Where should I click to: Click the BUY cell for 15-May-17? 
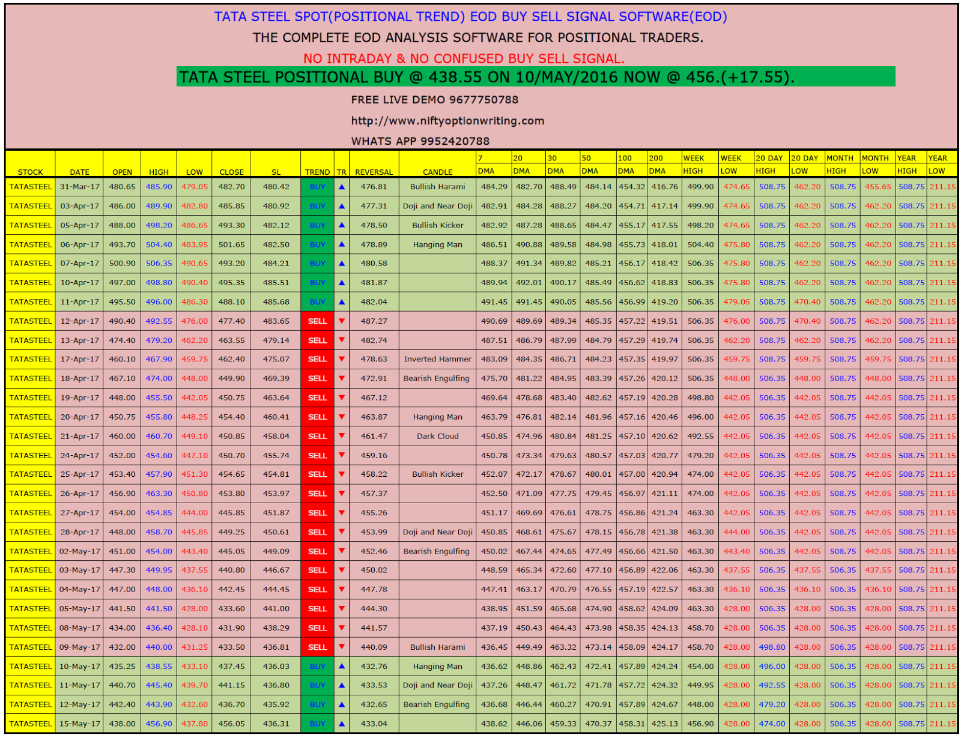[317, 724]
